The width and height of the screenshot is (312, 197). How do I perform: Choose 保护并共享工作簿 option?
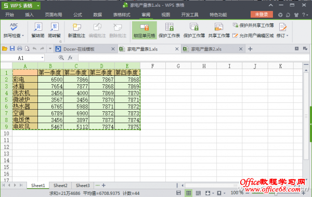click(x=253, y=25)
